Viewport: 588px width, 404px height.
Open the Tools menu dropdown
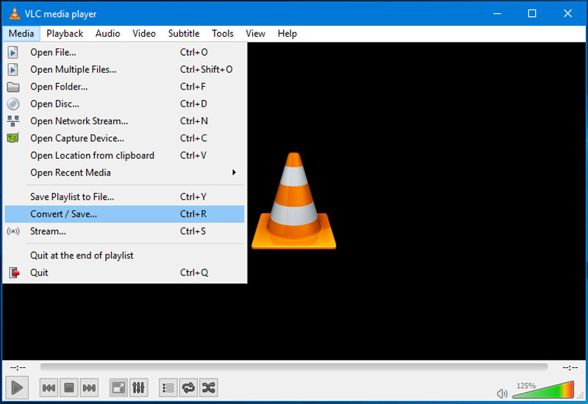pos(223,33)
